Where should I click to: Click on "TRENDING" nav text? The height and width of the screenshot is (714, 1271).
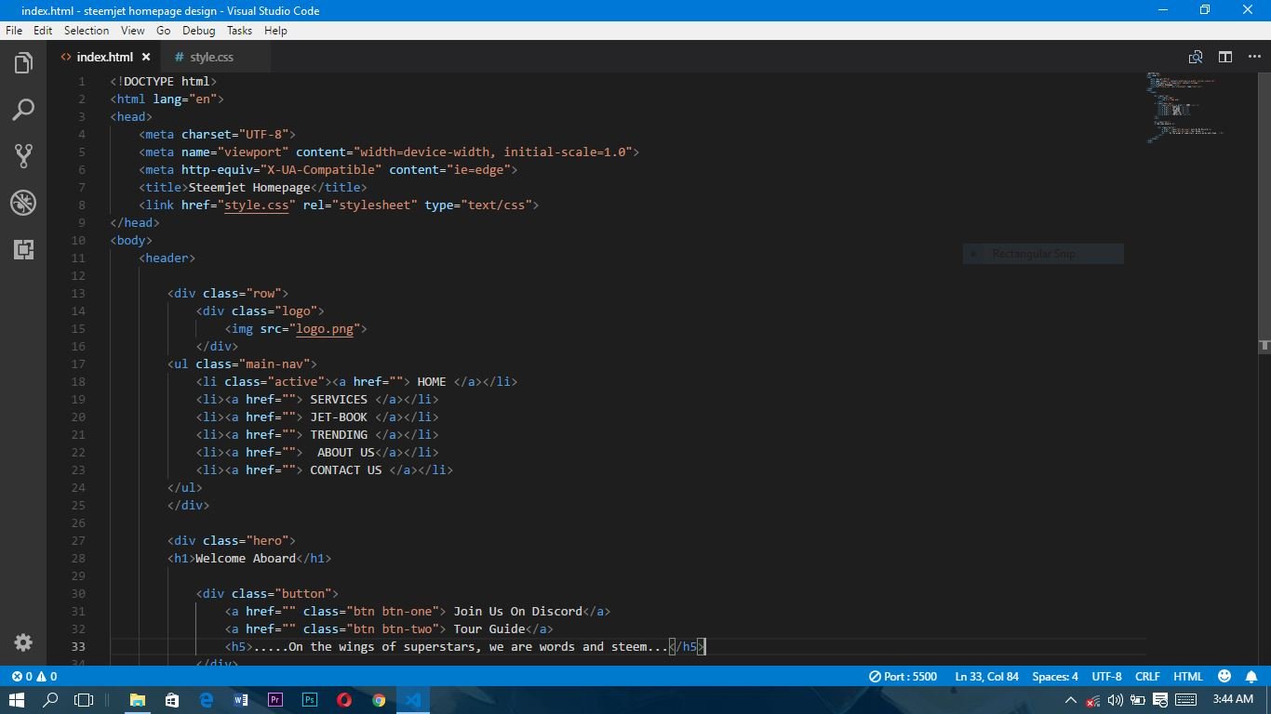(339, 434)
